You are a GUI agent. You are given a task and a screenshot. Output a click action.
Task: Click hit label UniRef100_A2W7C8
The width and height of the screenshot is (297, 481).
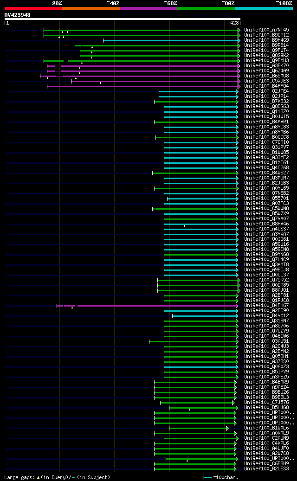(266, 453)
